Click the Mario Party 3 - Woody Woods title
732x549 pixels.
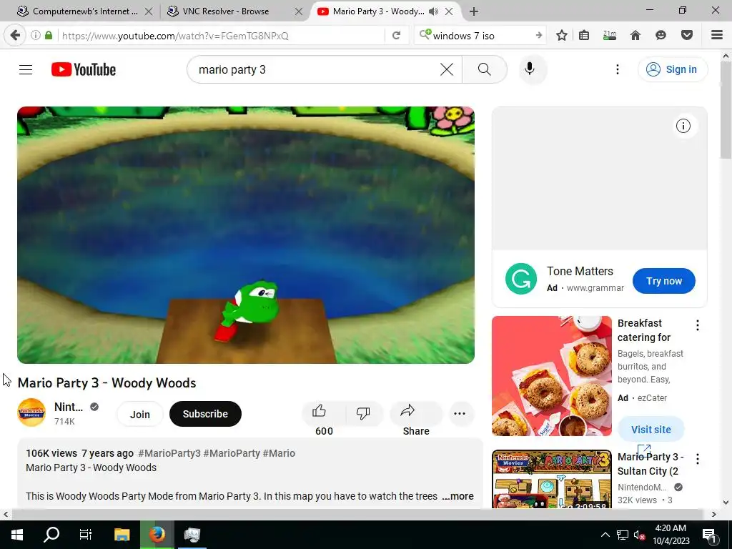click(107, 383)
